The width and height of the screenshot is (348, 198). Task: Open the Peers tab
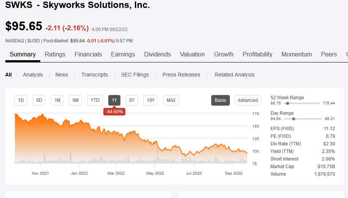pyautogui.click(x=329, y=55)
